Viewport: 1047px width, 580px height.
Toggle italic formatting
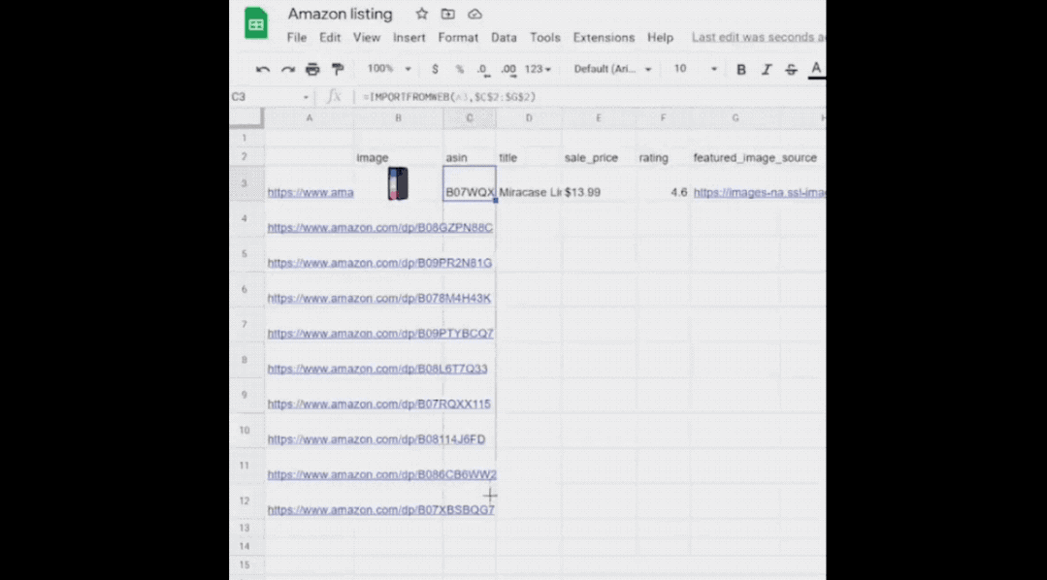[x=767, y=70]
